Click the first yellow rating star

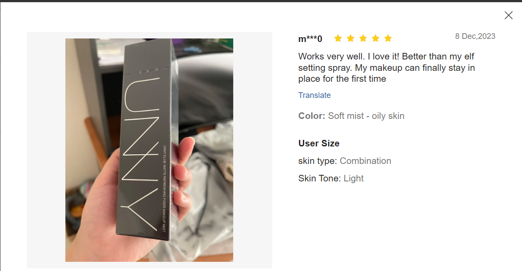tap(338, 38)
